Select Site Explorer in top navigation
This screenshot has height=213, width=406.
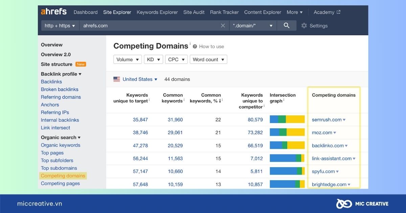coord(117,12)
